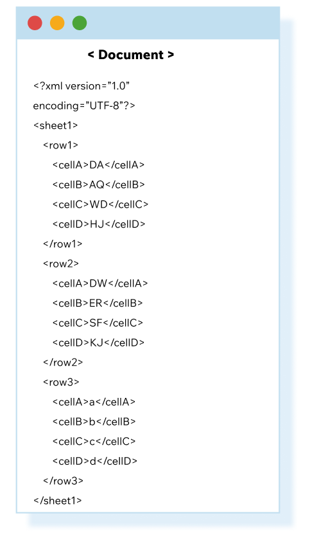Click the Document title heading
Viewport: 310px width, 538px height.
[131, 55]
